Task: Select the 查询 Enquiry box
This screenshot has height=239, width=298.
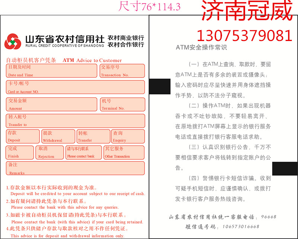Action: [128, 136]
